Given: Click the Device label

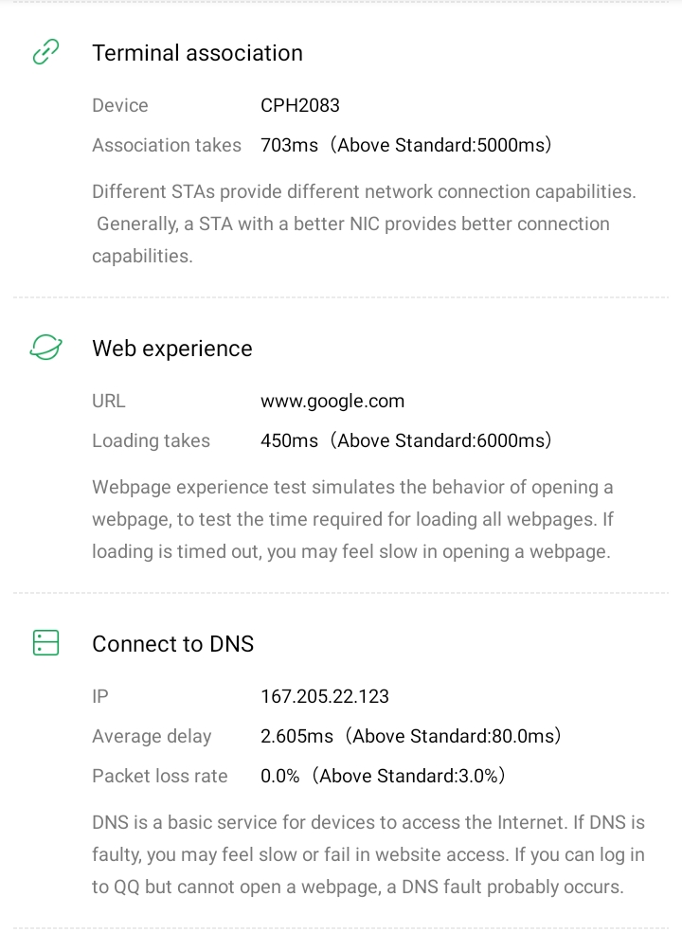Looking at the screenshot, I should point(120,105).
